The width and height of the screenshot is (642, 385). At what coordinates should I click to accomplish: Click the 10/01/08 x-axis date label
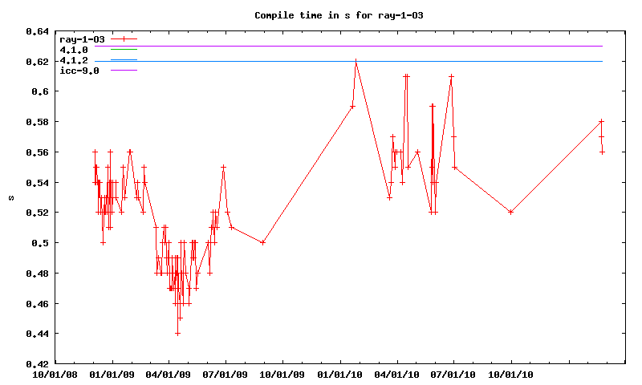[x=55, y=373]
